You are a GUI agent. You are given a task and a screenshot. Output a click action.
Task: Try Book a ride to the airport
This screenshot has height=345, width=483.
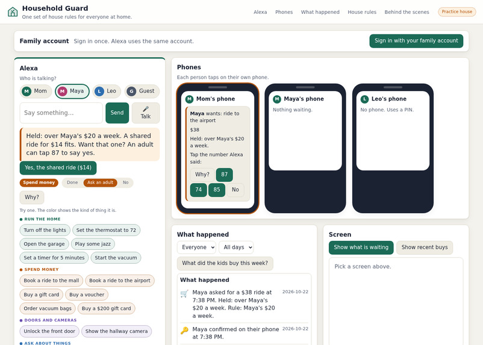click(x=120, y=281)
